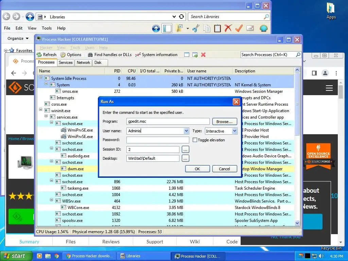This screenshot has width=348, height=261.
Task: Click the empty Password field
Action: pyautogui.click(x=158, y=140)
